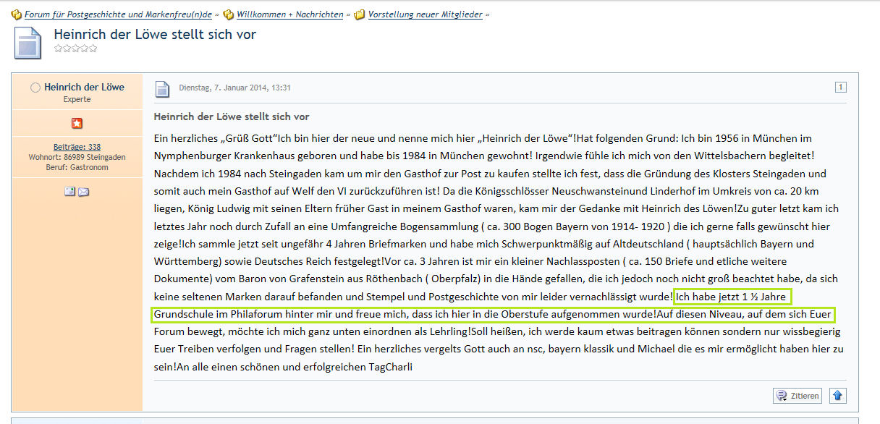Click the online status circle next to username
Viewport: 880px width, 424px height.
pos(35,88)
